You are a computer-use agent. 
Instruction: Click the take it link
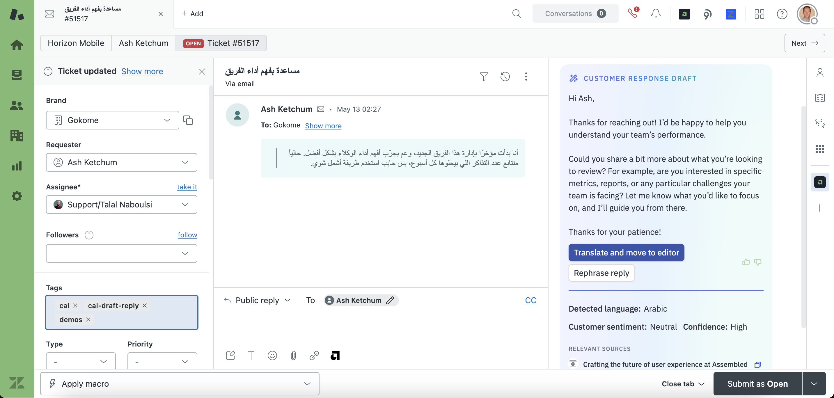pyautogui.click(x=187, y=187)
